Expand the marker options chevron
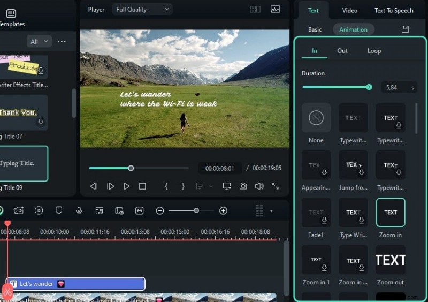The width and height of the screenshot is (428, 302). [x=211, y=186]
